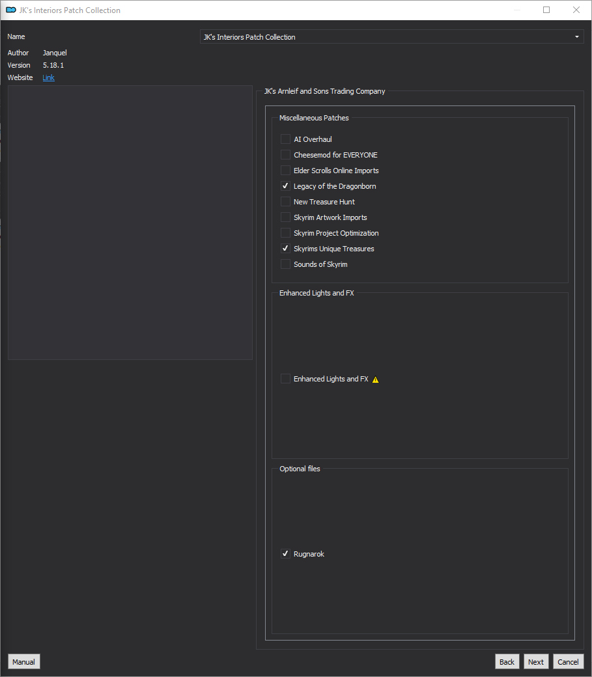Toggle Skyrim Project Optimization option
Viewport: 592px width, 677px height.
(285, 233)
